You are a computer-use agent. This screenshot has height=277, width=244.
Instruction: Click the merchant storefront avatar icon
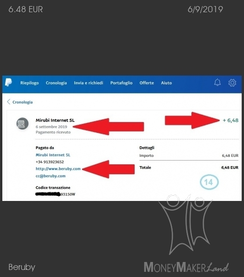click(23, 123)
